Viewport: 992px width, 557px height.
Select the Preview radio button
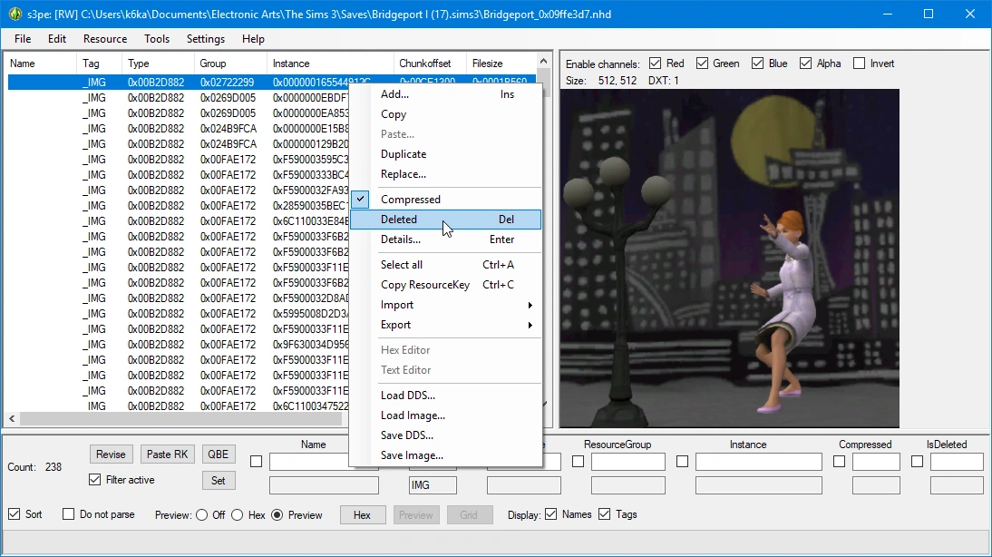[x=277, y=514]
